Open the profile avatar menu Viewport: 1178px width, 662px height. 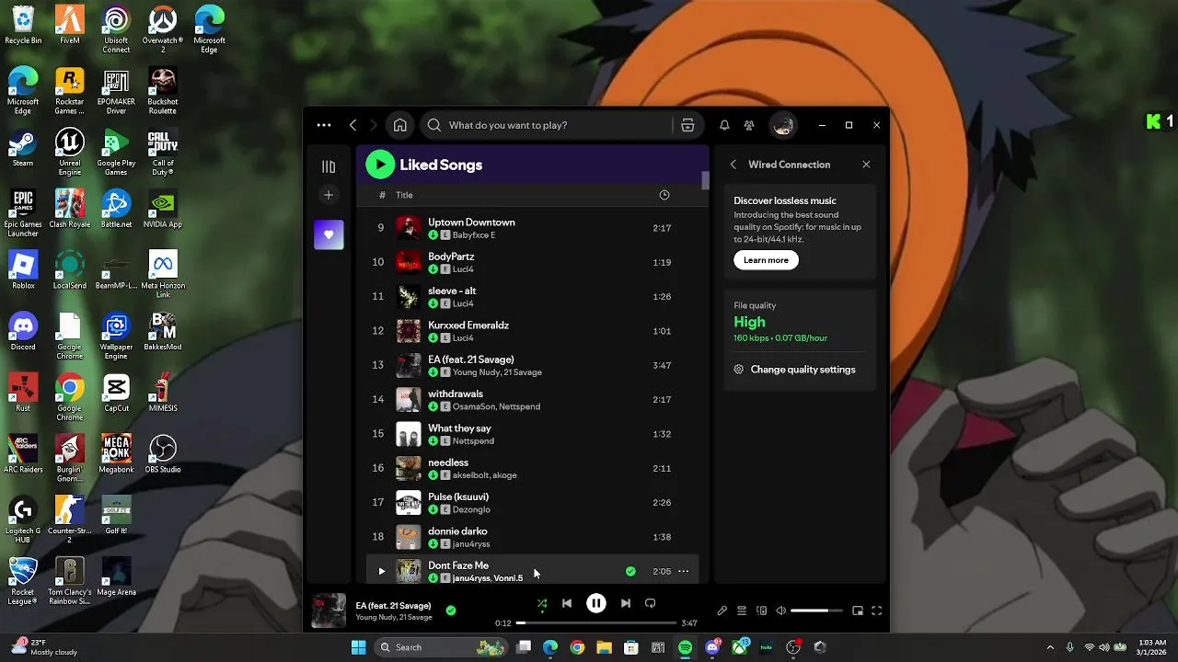(x=783, y=125)
